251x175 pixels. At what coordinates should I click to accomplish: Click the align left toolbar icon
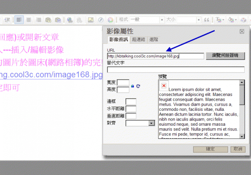pos(19,20)
